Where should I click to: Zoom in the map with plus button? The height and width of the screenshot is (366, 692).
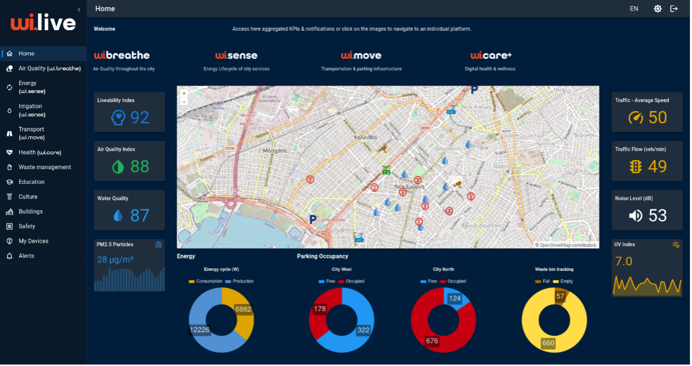(184, 94)
